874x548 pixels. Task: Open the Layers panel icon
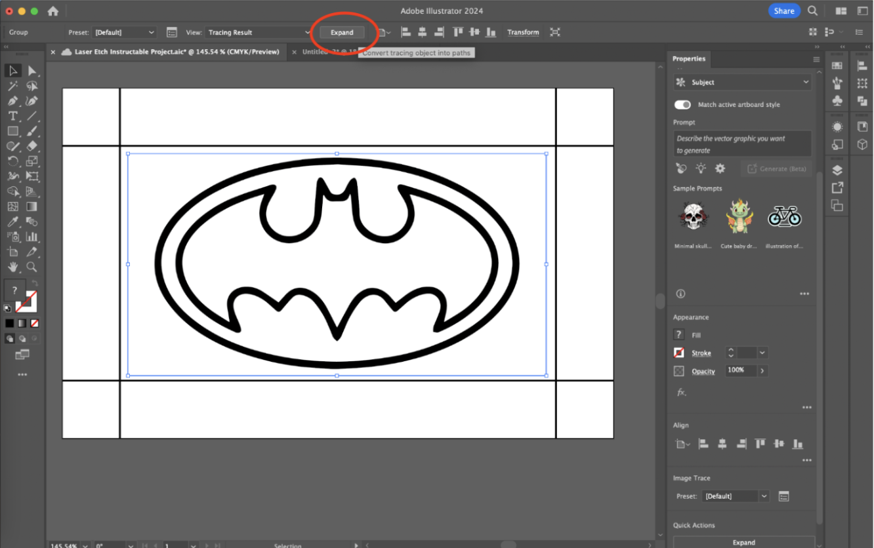[x=837, y=170]
